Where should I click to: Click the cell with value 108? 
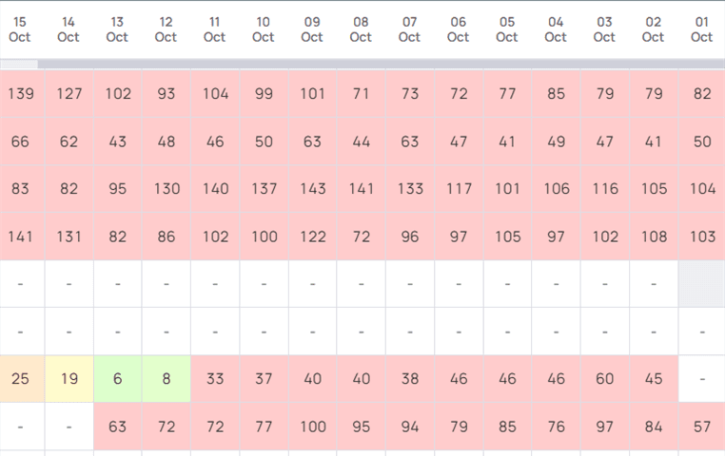click(653, 237)
